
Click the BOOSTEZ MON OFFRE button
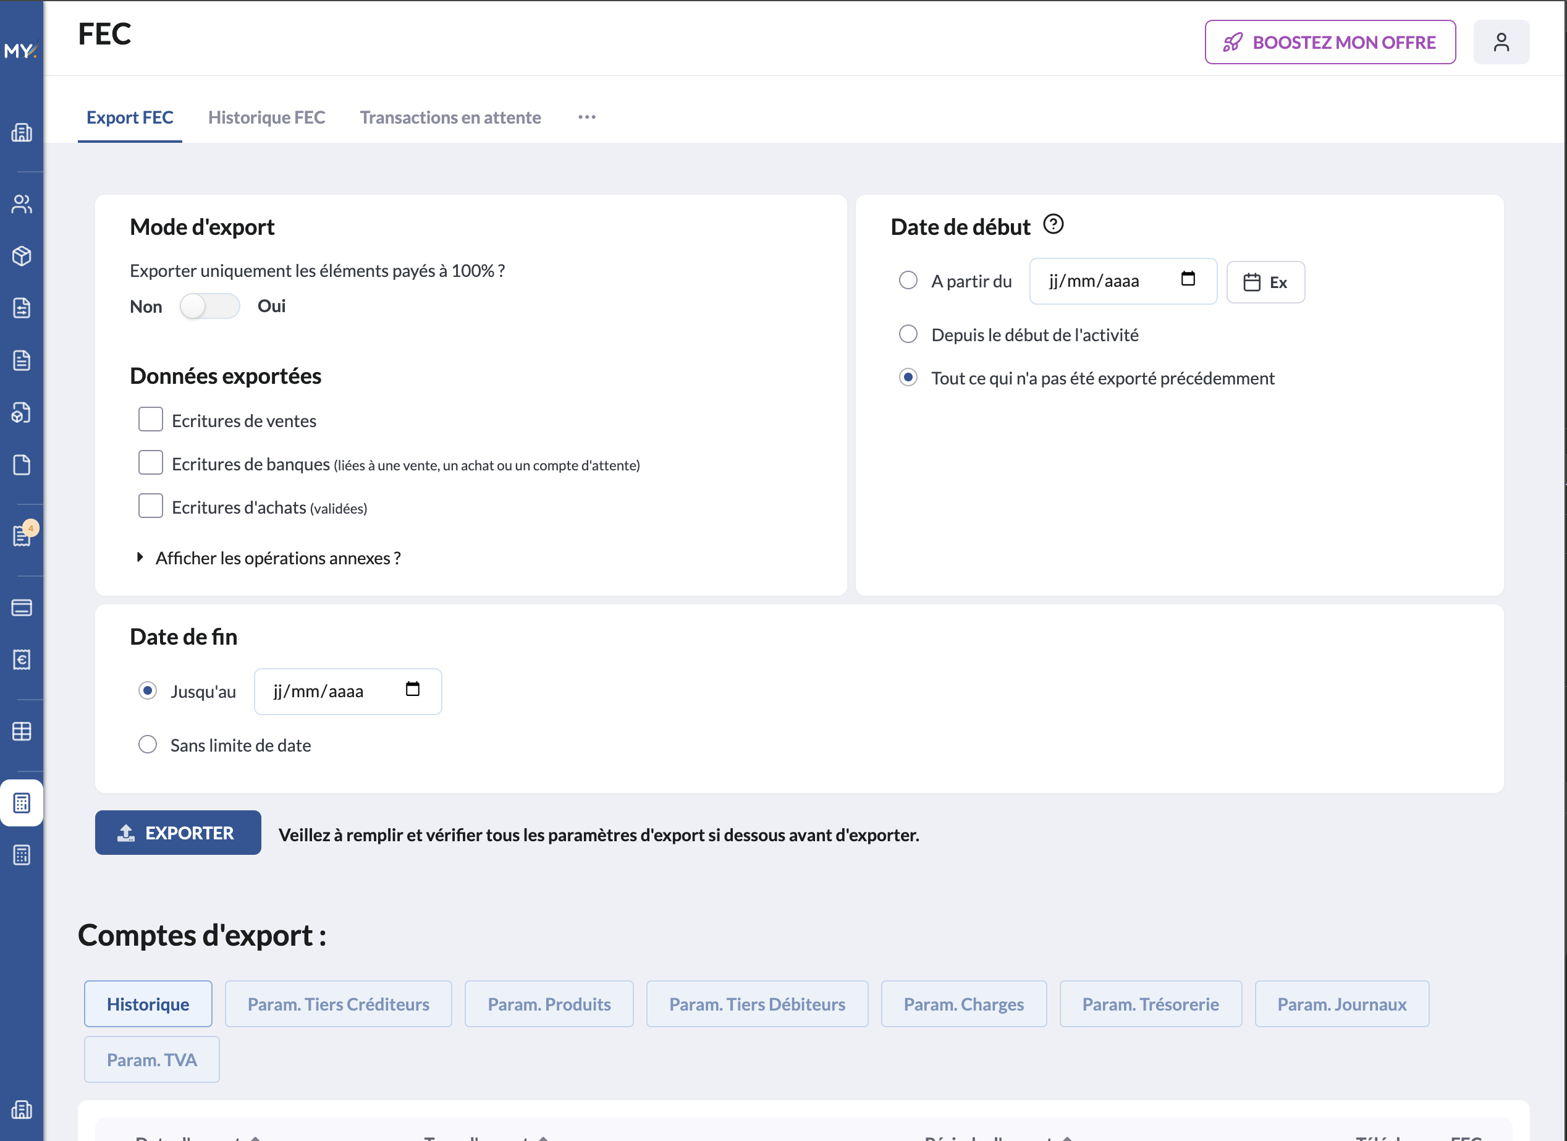click(x=1330, y=42)
